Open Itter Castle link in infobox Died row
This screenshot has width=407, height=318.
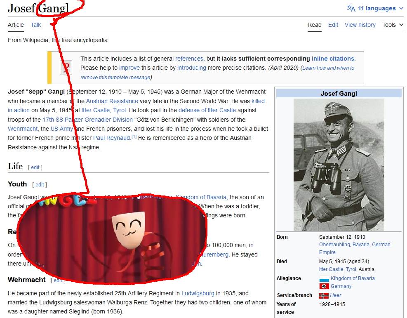331,269
